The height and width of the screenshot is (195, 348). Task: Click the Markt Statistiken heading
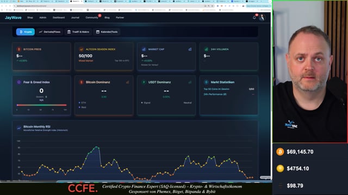click(222, 82)
